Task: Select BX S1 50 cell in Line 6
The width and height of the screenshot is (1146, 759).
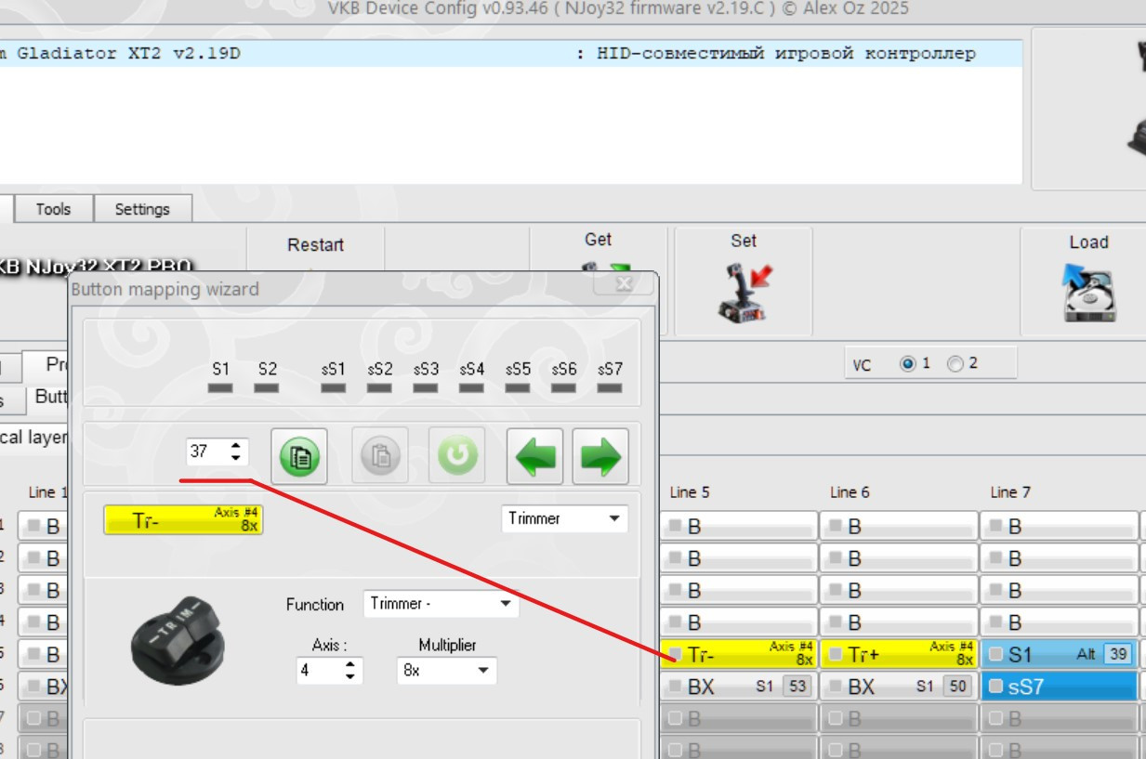Action: click(898, 687)
